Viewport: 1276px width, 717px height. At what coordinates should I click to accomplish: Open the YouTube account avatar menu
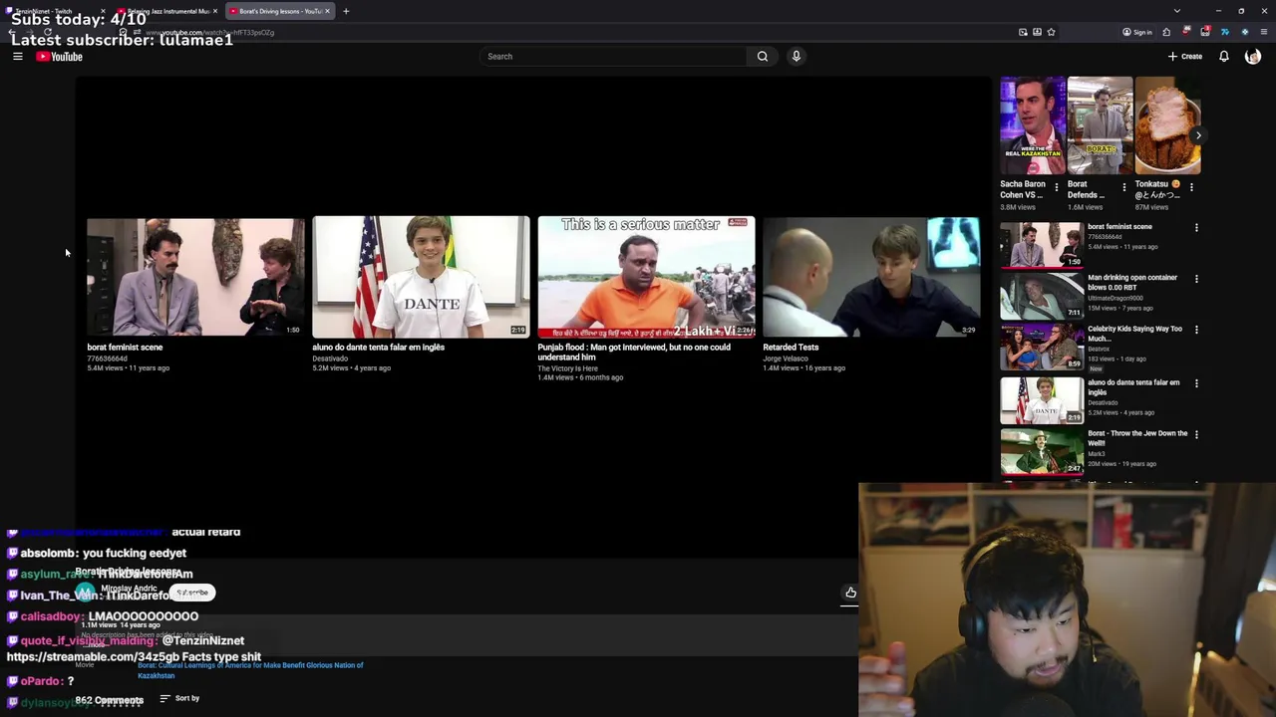1253,57
